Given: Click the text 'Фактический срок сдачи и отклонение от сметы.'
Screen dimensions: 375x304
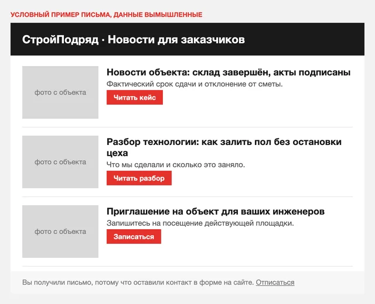Looking at the screenshot, I should (x=195, y=84).
